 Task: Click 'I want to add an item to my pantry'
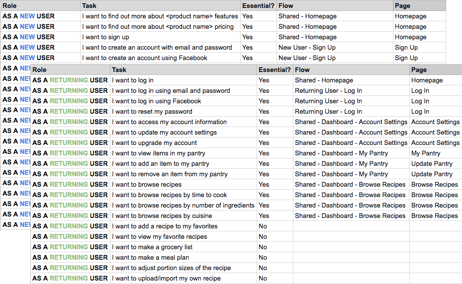tap(161, 164)
